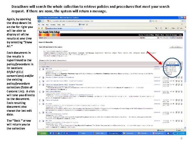Image resolution: width=194 pixels, height=145 pixels.
Task: Open the Advanced search link
Action: click(x=179, y=38)
